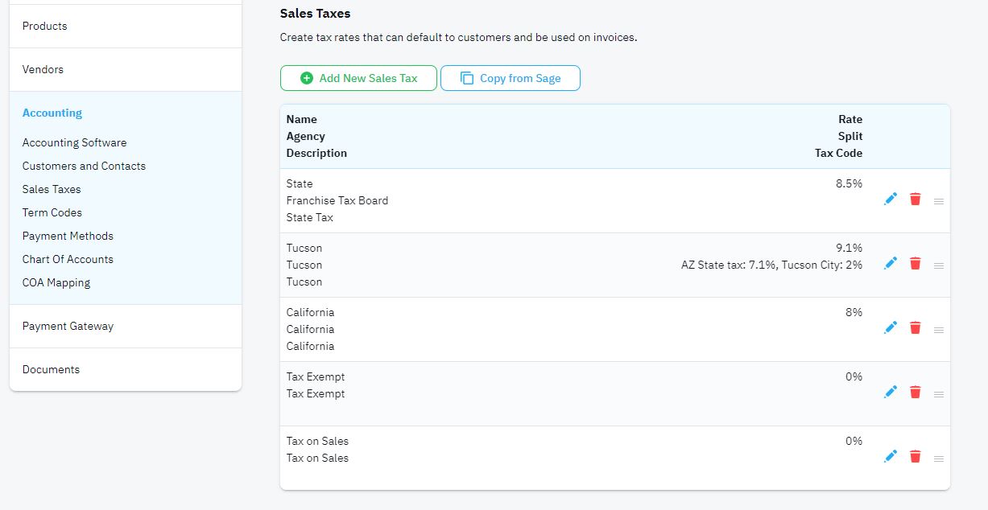Select the Accounting section header
Viewport: 988px width, 510px height.
52,113
